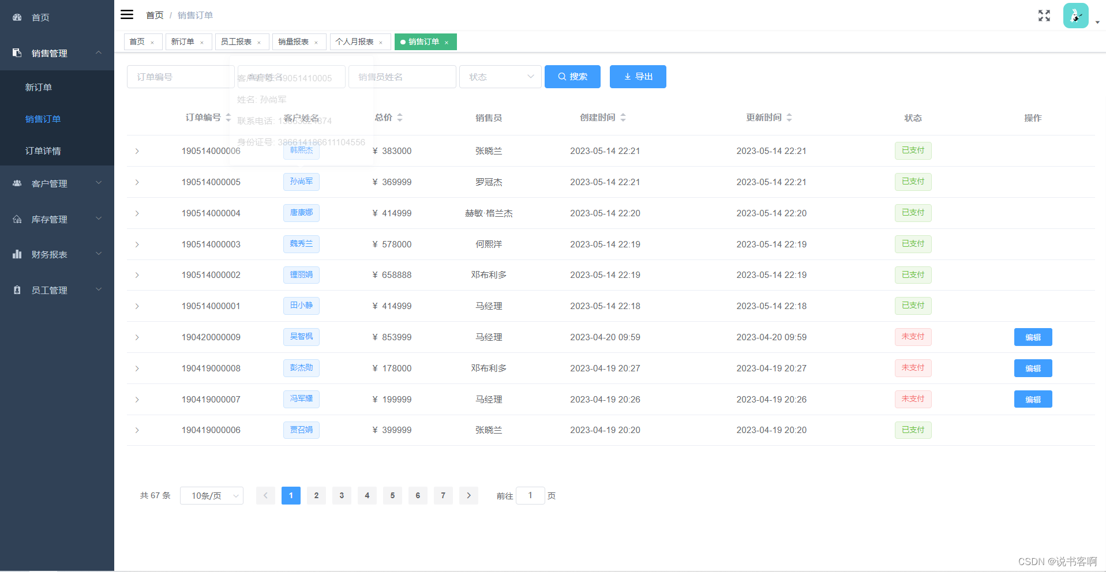Expand the 客户管理 sidebar menu
The height and width of the screenshot is (572, 1106).
99,183
